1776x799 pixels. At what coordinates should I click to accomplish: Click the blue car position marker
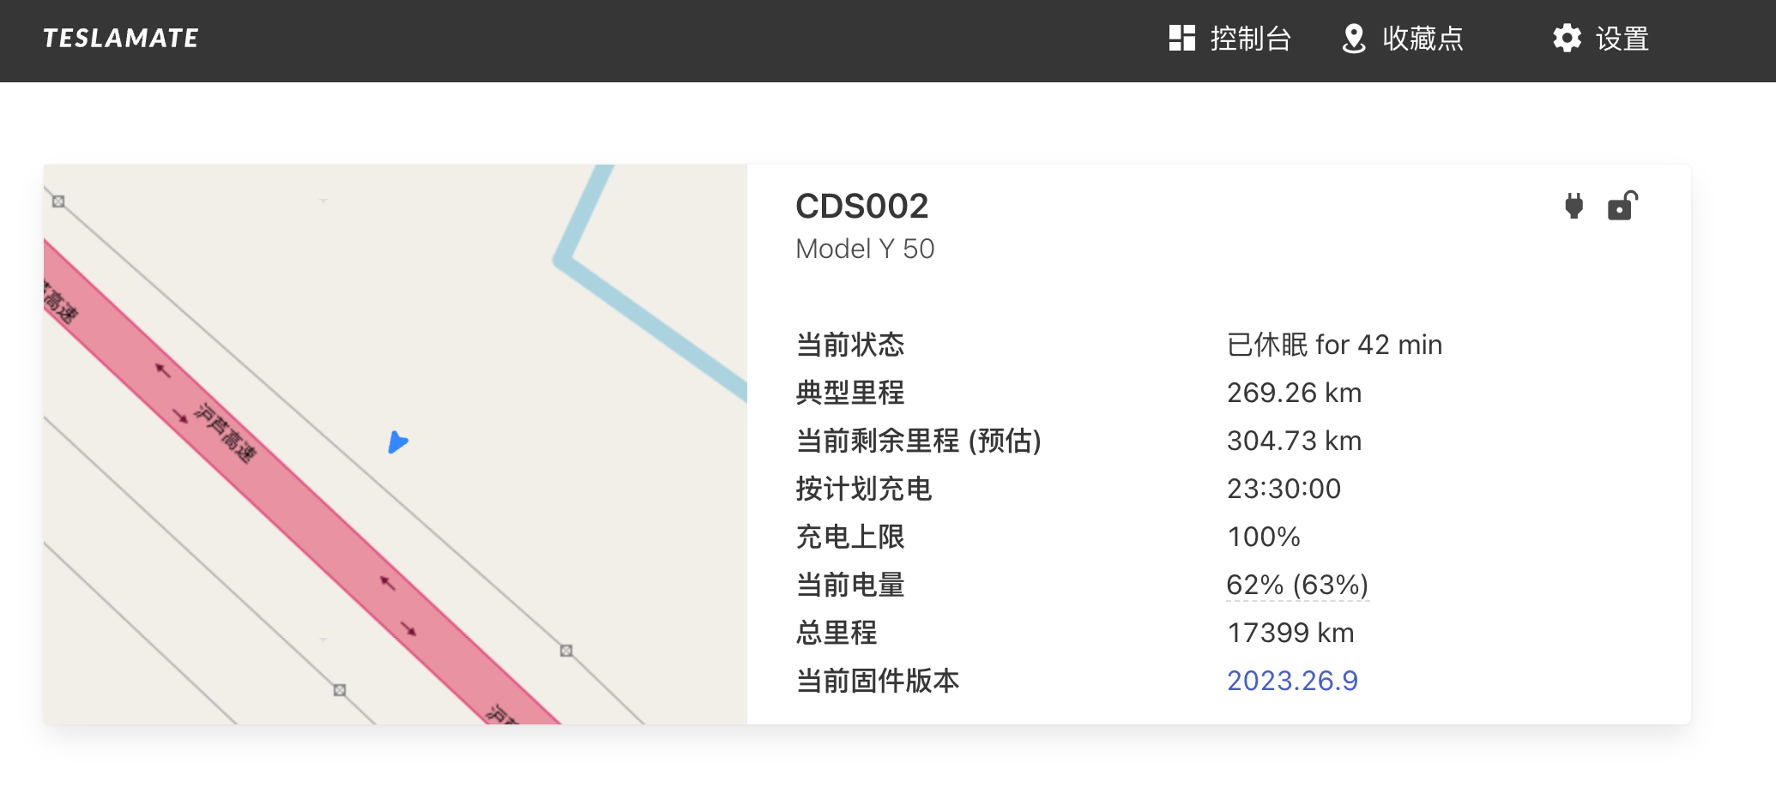pyautogui.click(x=397, y=442)
